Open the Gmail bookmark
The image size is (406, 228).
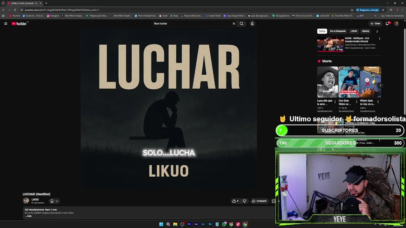(163, 16)
